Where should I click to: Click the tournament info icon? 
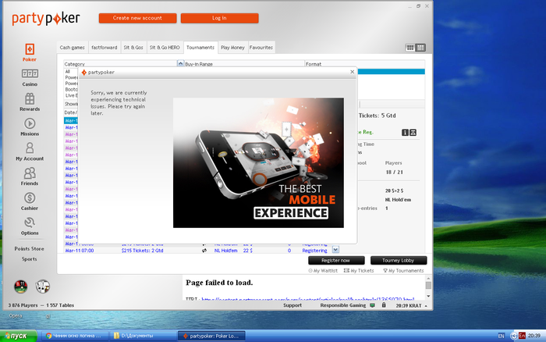(405, 133)
